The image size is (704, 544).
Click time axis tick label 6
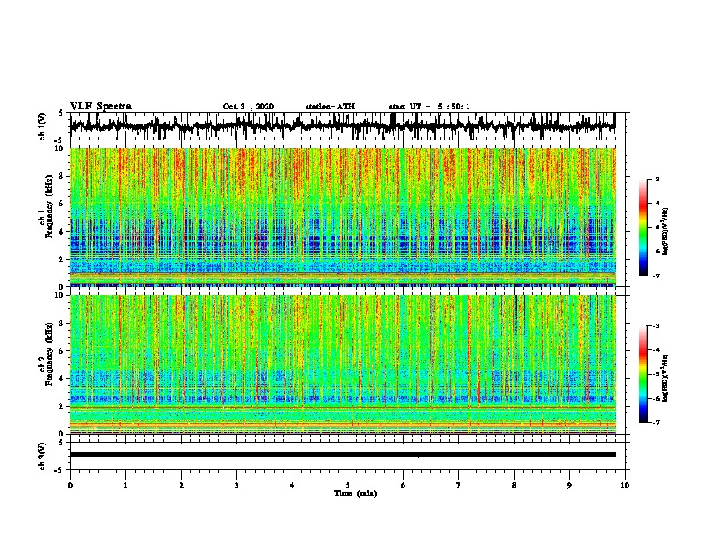404,485
